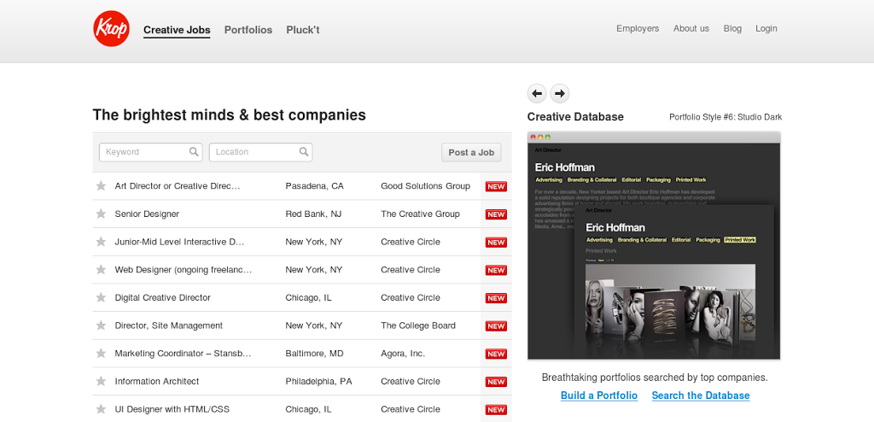Viewport: 874px width, 422px height.
Task: Star the Information Architect job
Action: [x=101, y=381]
